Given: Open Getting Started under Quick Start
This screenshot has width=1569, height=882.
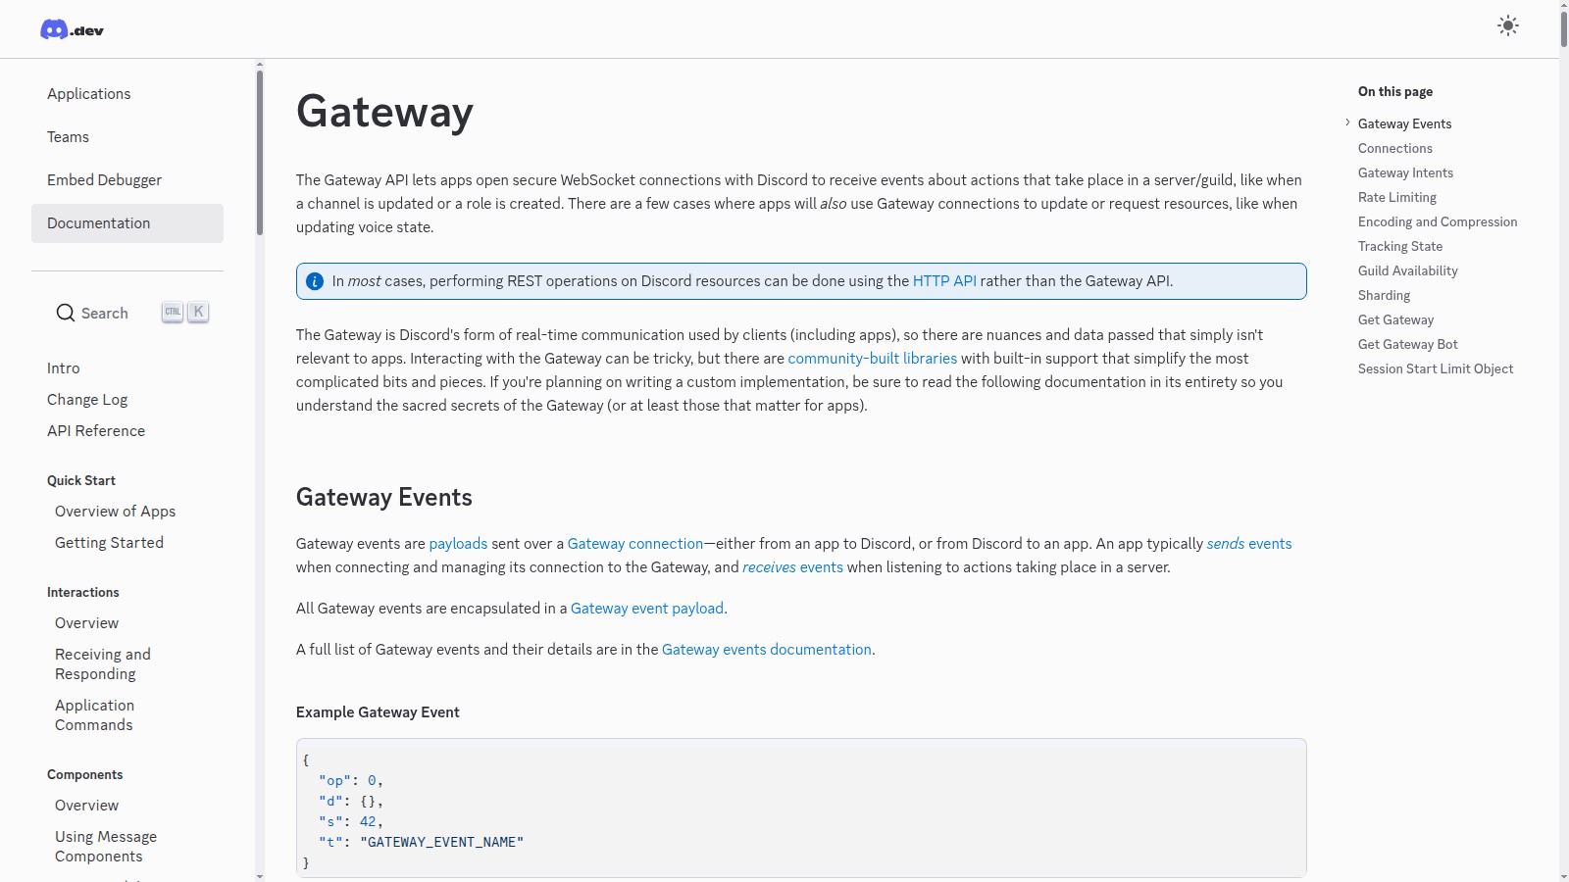Looking at the screenshot, I should click(109, 543).
